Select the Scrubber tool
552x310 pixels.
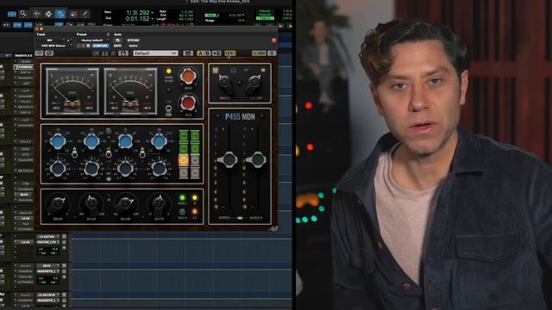tap(73, 14)
